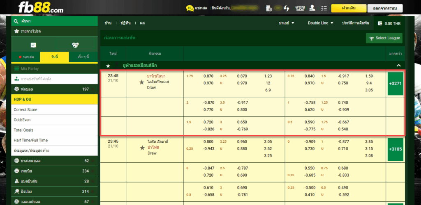Favorite the Barcelona match star
421x205 pixels.
tap(142, 82)
